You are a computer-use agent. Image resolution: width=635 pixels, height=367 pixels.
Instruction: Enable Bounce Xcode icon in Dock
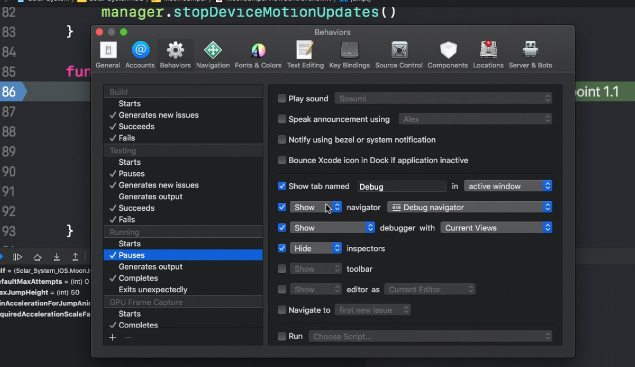[x=282, y=160]
